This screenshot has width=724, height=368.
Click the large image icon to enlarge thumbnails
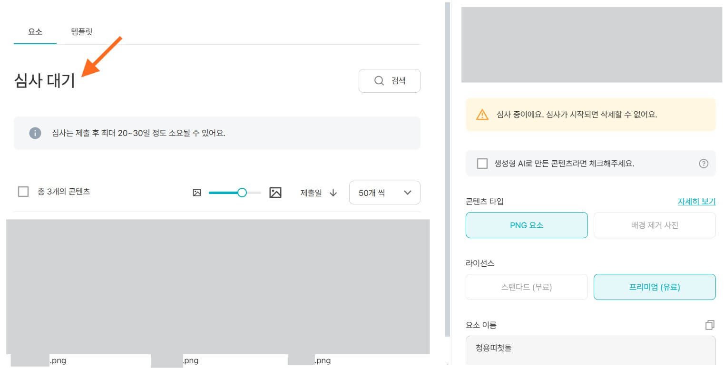275,193
